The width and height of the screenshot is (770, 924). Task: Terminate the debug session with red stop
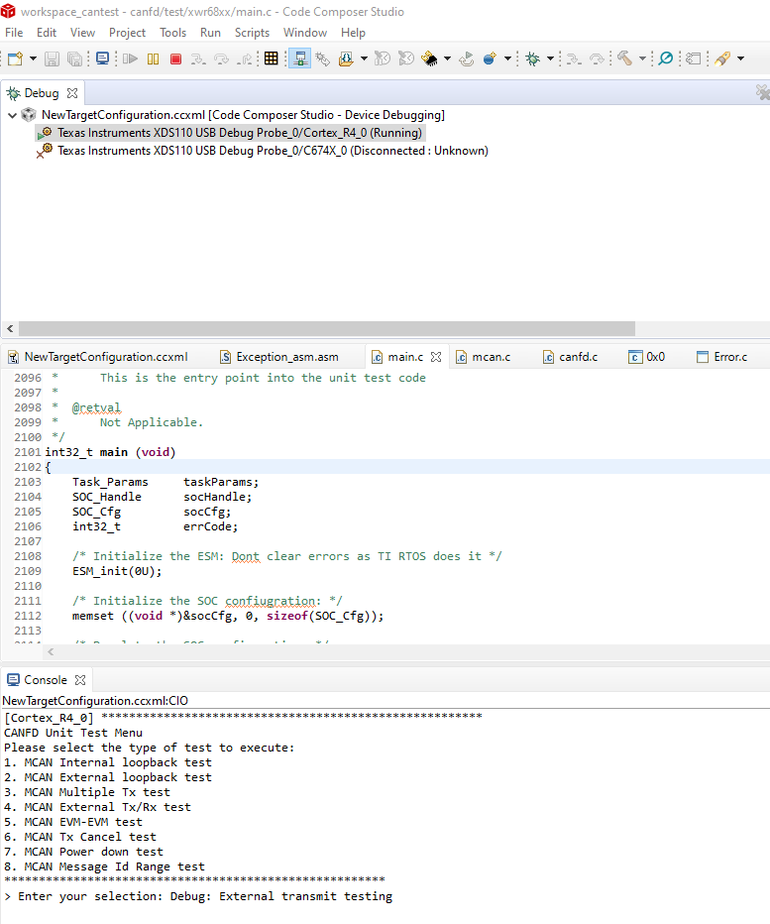click(x=175, y=58)
